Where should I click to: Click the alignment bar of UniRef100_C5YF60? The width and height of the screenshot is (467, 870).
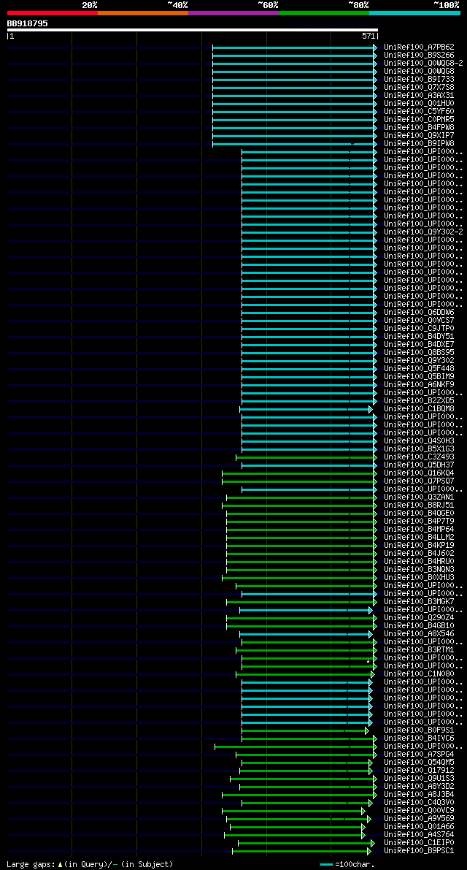pos(295,112)
